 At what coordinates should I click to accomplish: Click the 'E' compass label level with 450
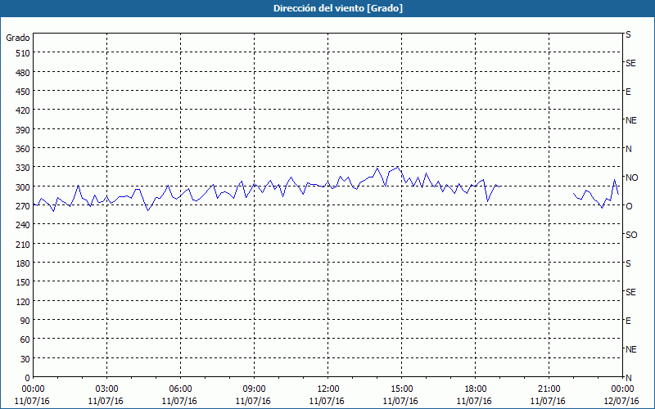click(628, 92)
